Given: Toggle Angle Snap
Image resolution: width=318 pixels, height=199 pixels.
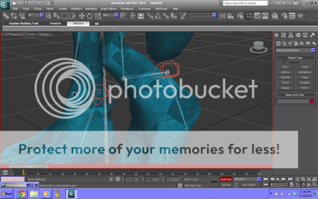Looking at the screenshot, I should [158, 16].
